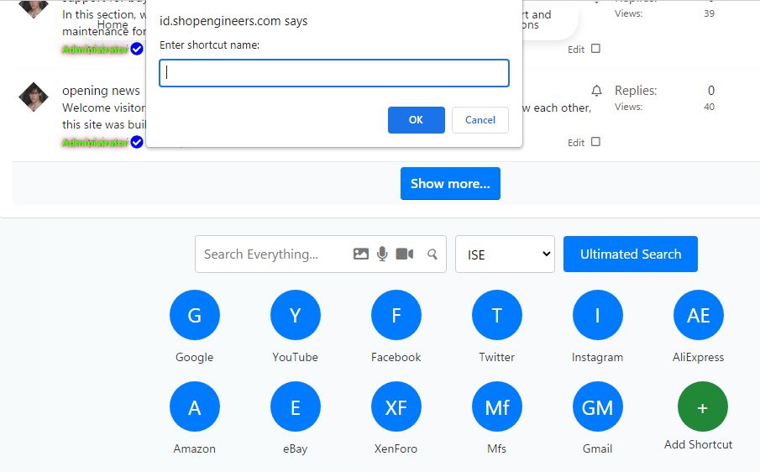Open the eBay shortcut circle
The width and height of the screenshot is (760, 472).
tap(295, 406)
